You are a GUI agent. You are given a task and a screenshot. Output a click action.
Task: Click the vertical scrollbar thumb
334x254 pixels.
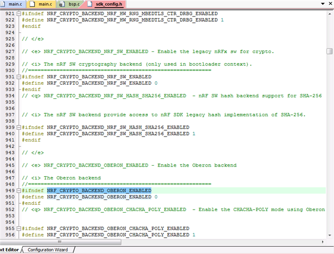330,51
